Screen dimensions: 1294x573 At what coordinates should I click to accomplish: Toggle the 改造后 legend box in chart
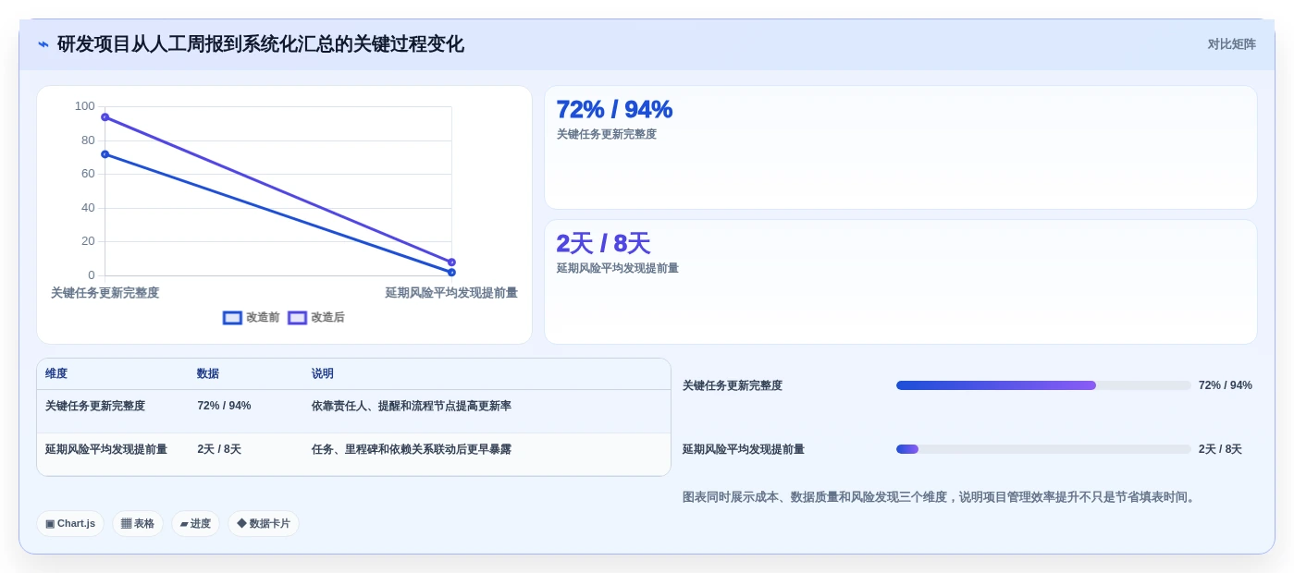(297, 317)
